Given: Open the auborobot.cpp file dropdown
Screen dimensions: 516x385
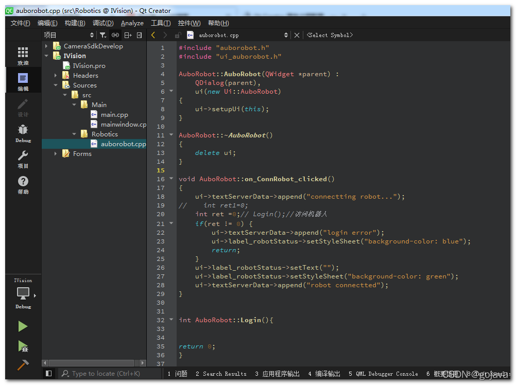Looking at the screenshot, I should click(286, 35).
